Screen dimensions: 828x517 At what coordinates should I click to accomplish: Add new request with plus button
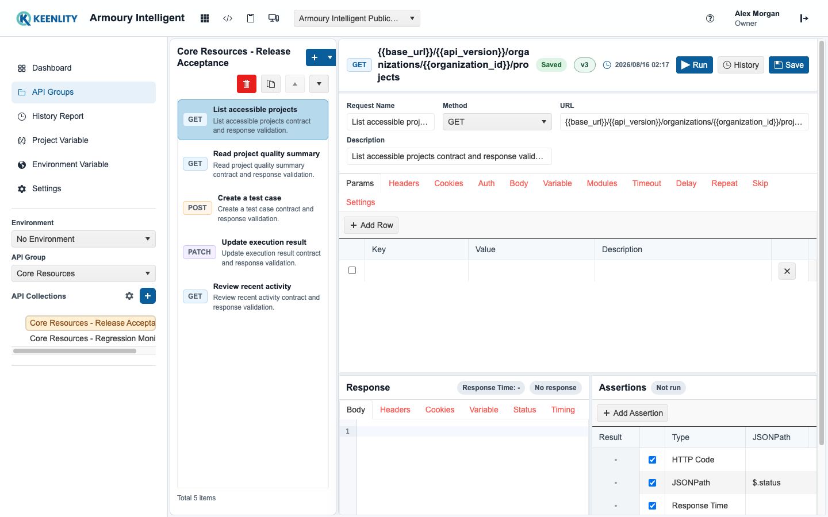tap(315, 57)
